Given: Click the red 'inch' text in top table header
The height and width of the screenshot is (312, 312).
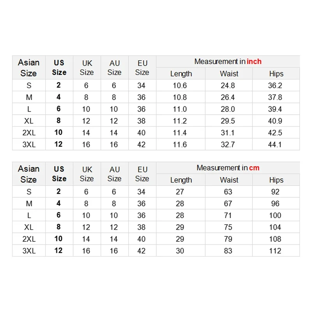Looking at the screenshot, I should tap(254, 62).
